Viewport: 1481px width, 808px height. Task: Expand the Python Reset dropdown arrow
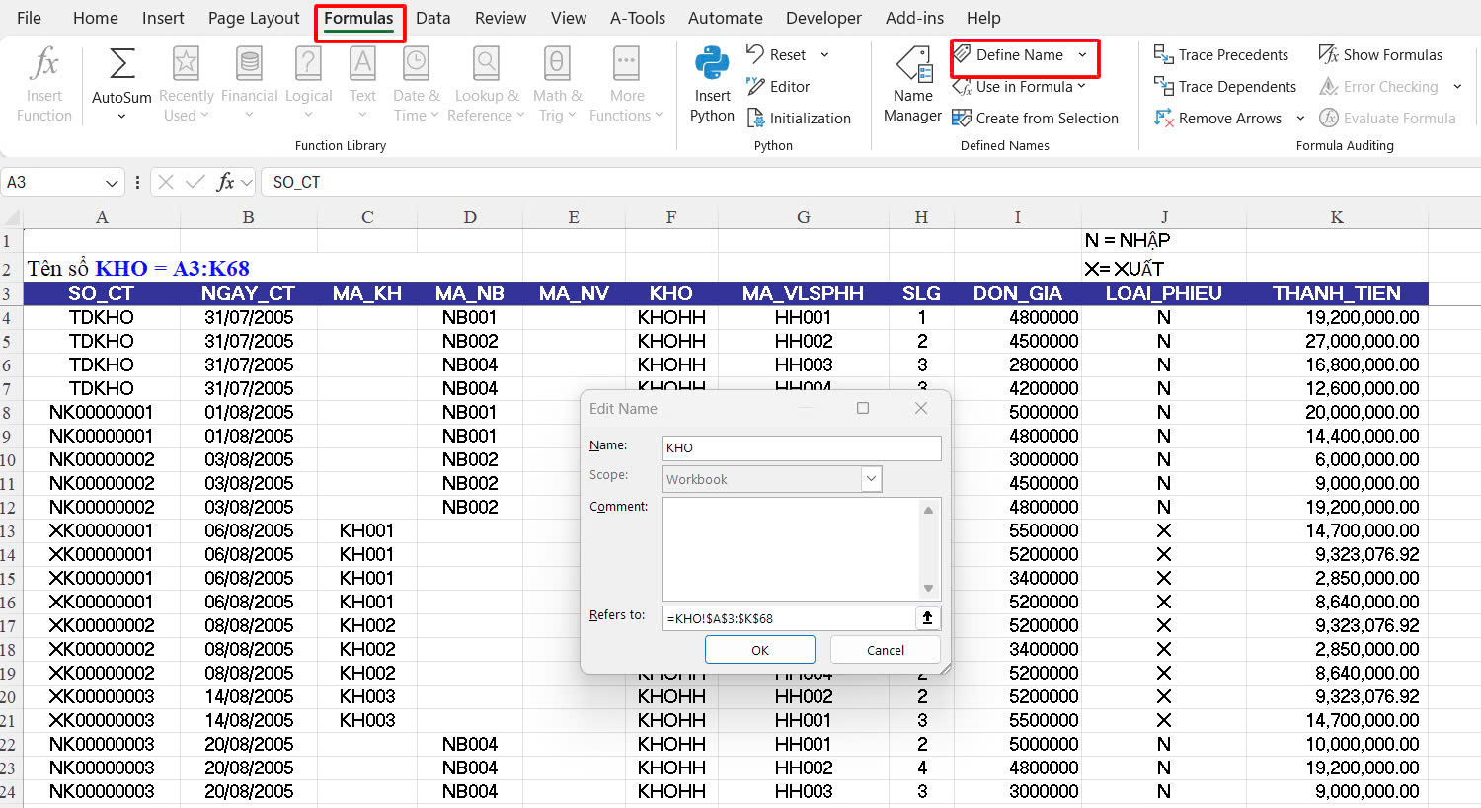(x=824, y=54)
